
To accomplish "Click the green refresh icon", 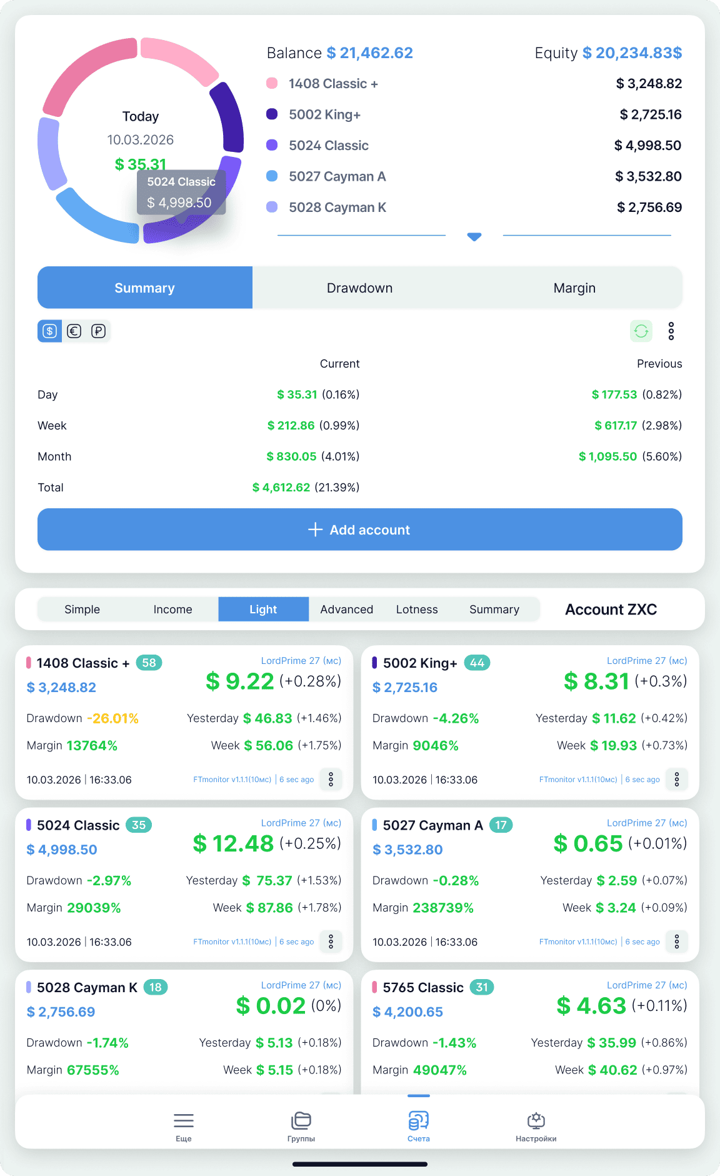I will point(641,331).
